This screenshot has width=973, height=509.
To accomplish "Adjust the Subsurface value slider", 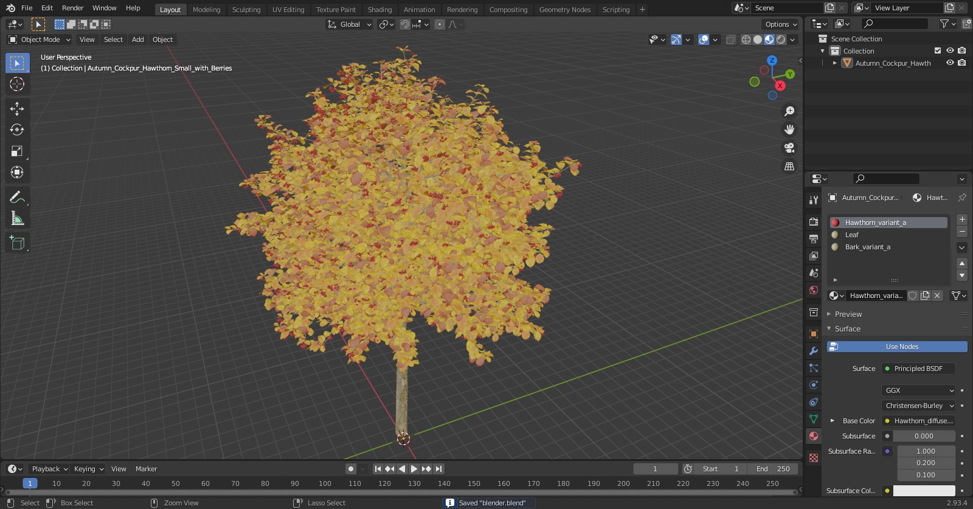I will pos(924,436).
